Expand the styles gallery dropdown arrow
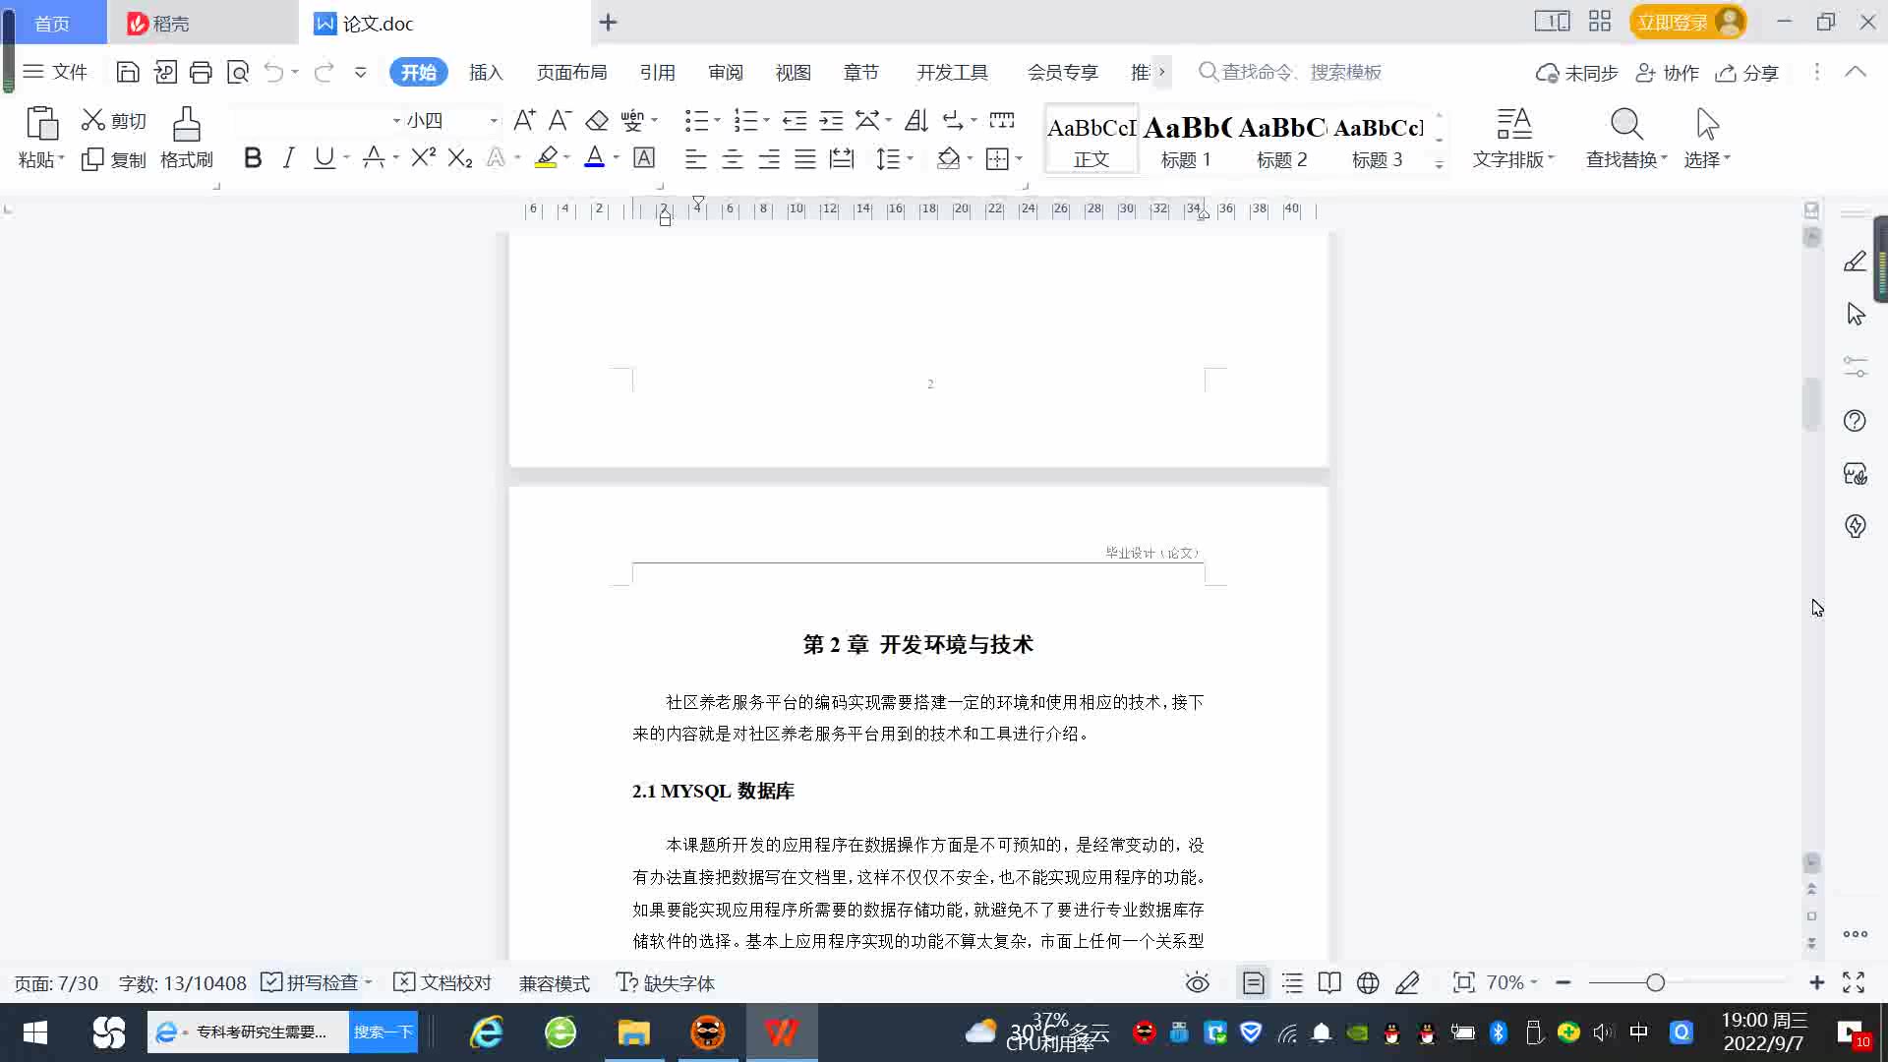1888x1062 pixels. (x=1439, y=165)
